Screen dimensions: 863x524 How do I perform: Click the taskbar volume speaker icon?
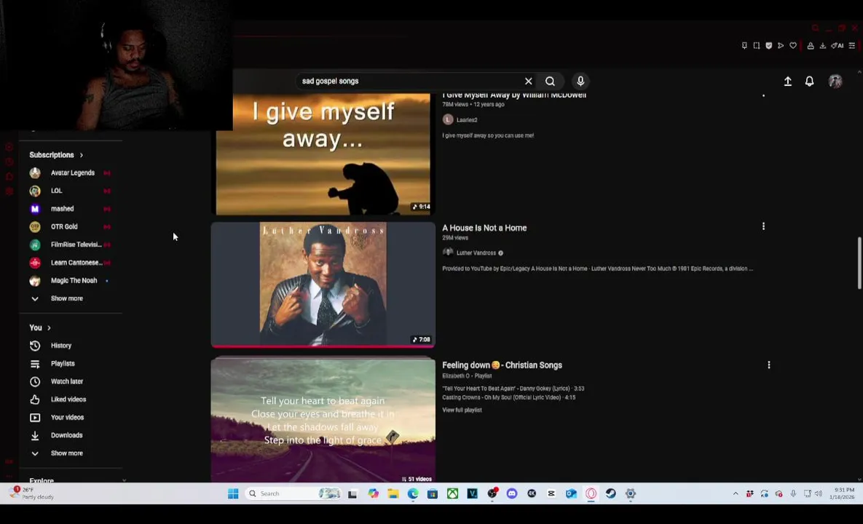click(x=819, y=493)
